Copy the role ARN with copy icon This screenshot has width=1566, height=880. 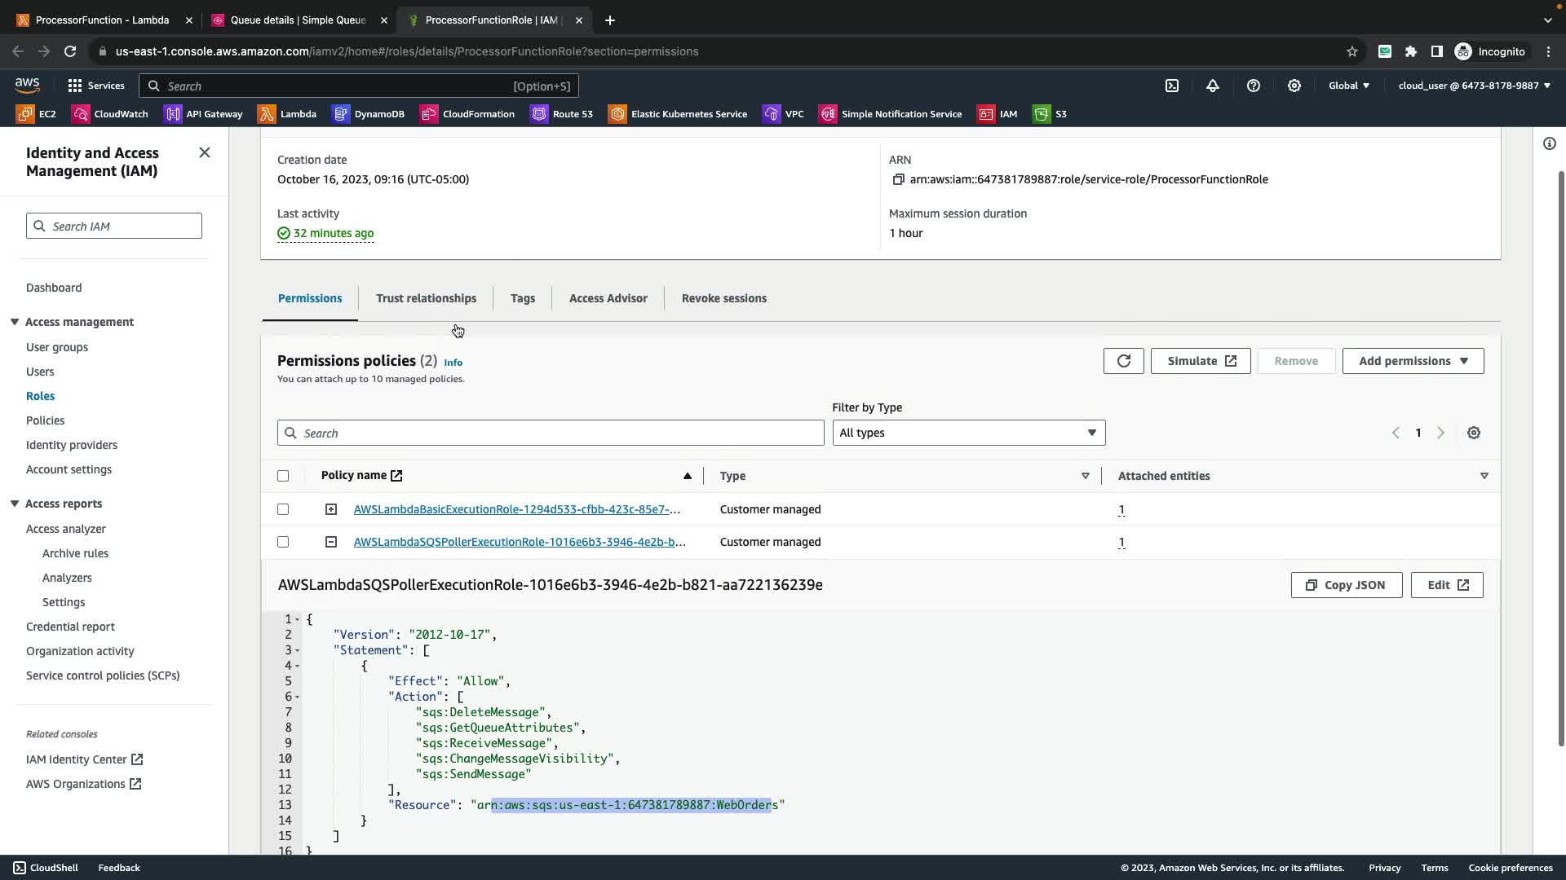(x=898, y=179)
